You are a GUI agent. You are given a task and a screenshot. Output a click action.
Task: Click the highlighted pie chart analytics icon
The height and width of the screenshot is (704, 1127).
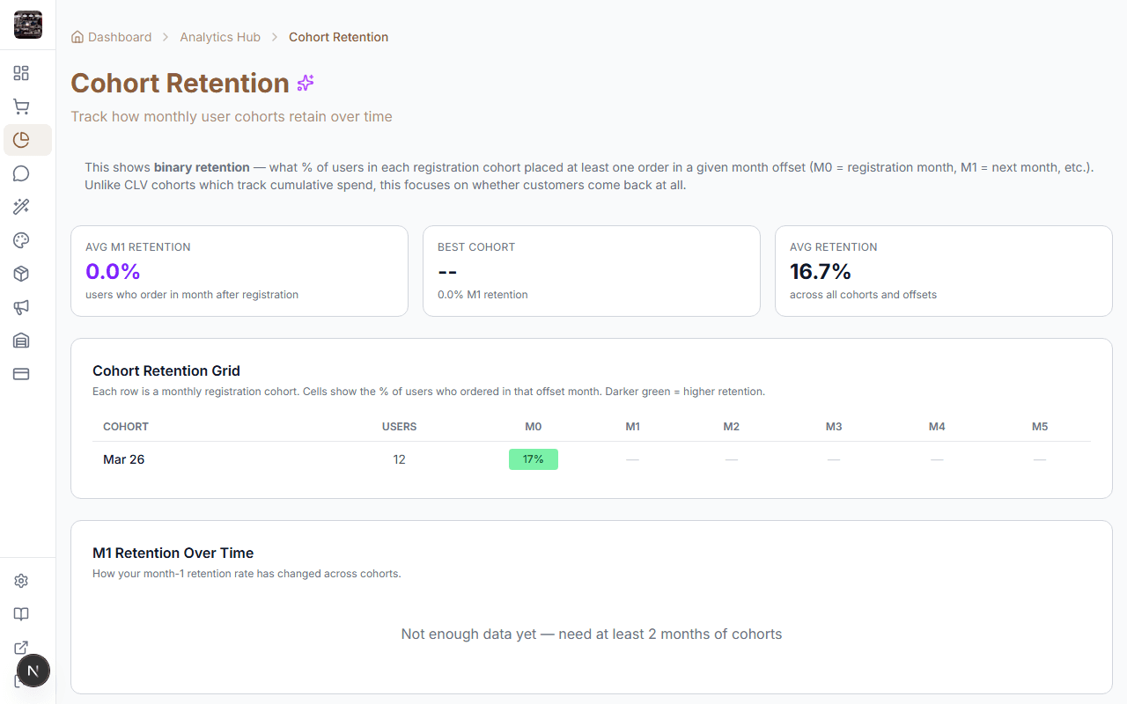point(21,139)
